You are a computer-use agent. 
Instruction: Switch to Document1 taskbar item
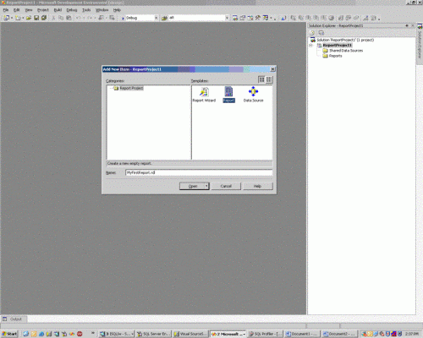(302, 334)
